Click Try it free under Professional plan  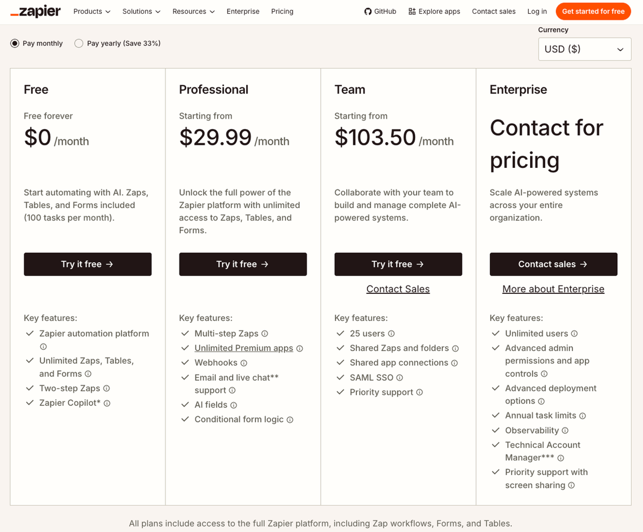243,264
